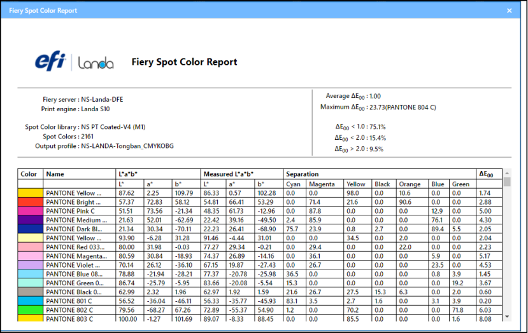The width and height of the screenshot is (528, 333).
Task: Click the Name column header
Action: (x=79, y=174)
